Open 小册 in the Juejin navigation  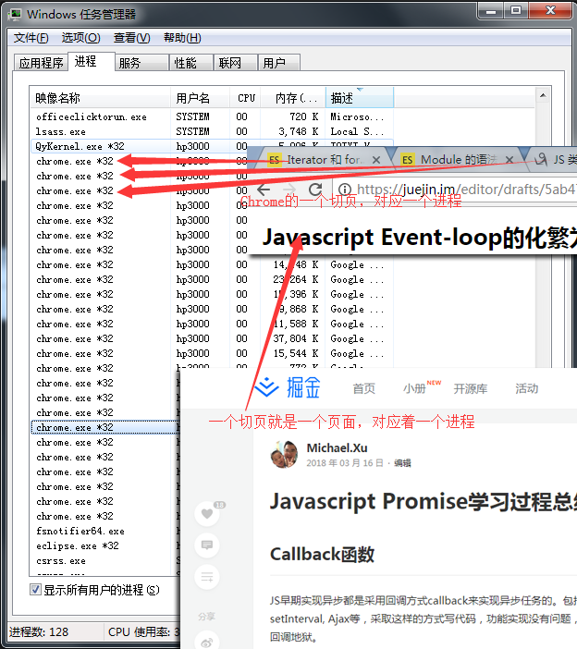tap(414, 388)
